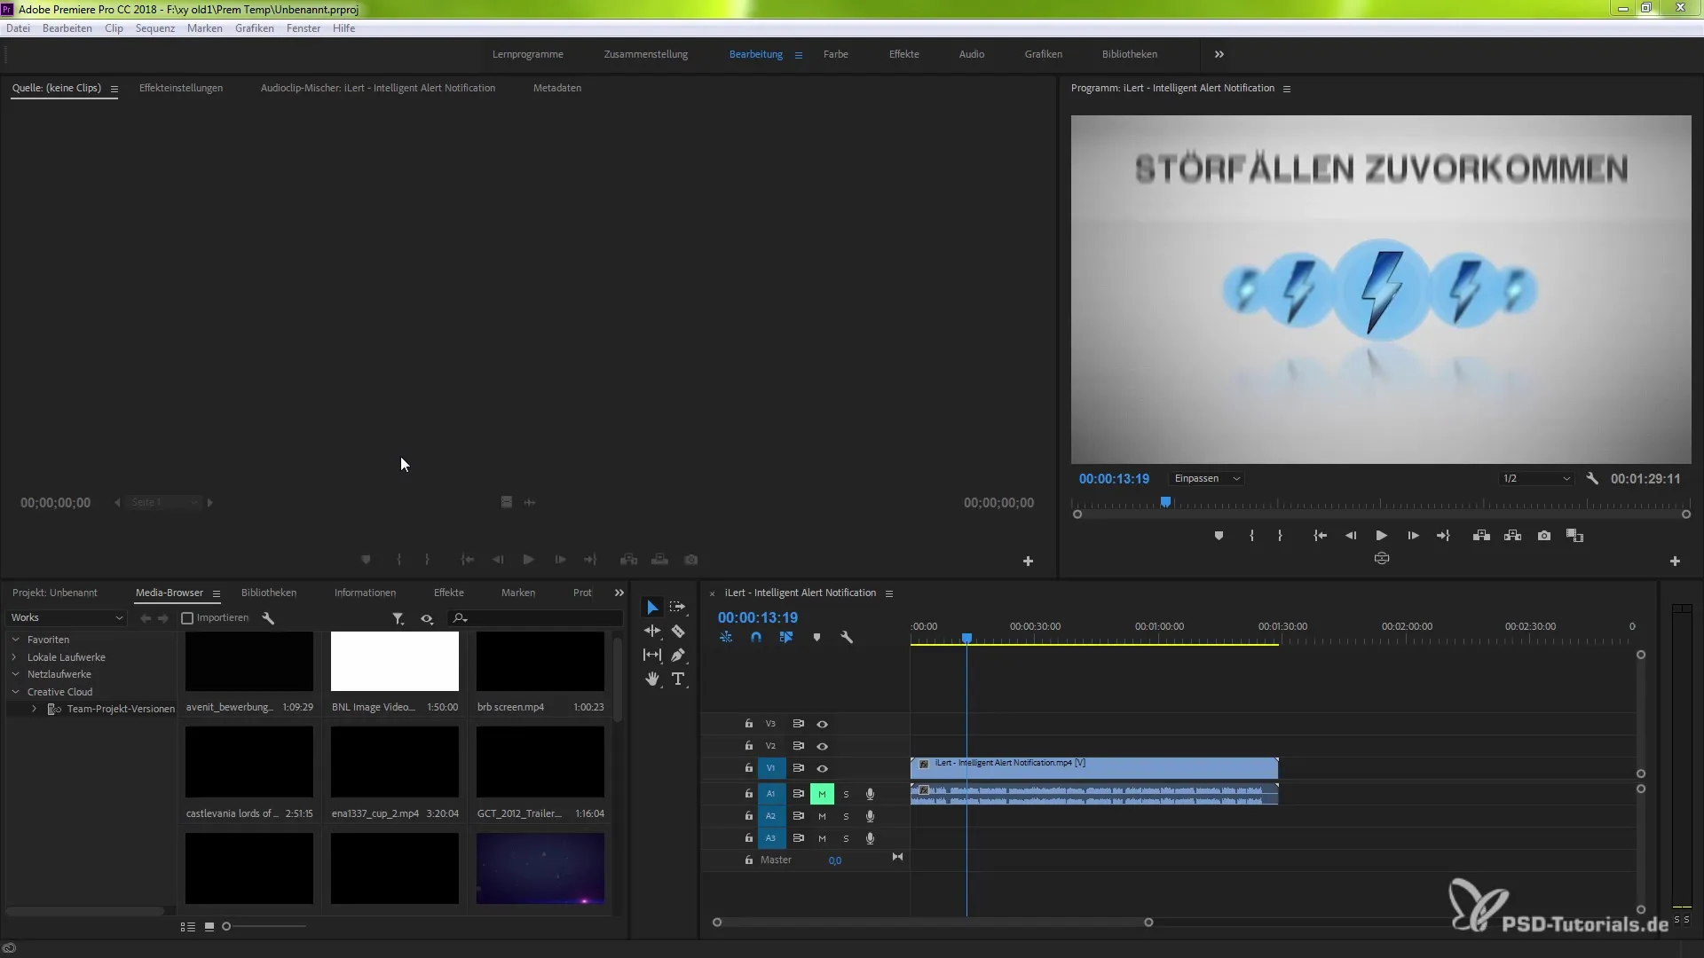Play the program monitor
This screenshot has height=958, width=1704.
click(x=1382, y=536)
